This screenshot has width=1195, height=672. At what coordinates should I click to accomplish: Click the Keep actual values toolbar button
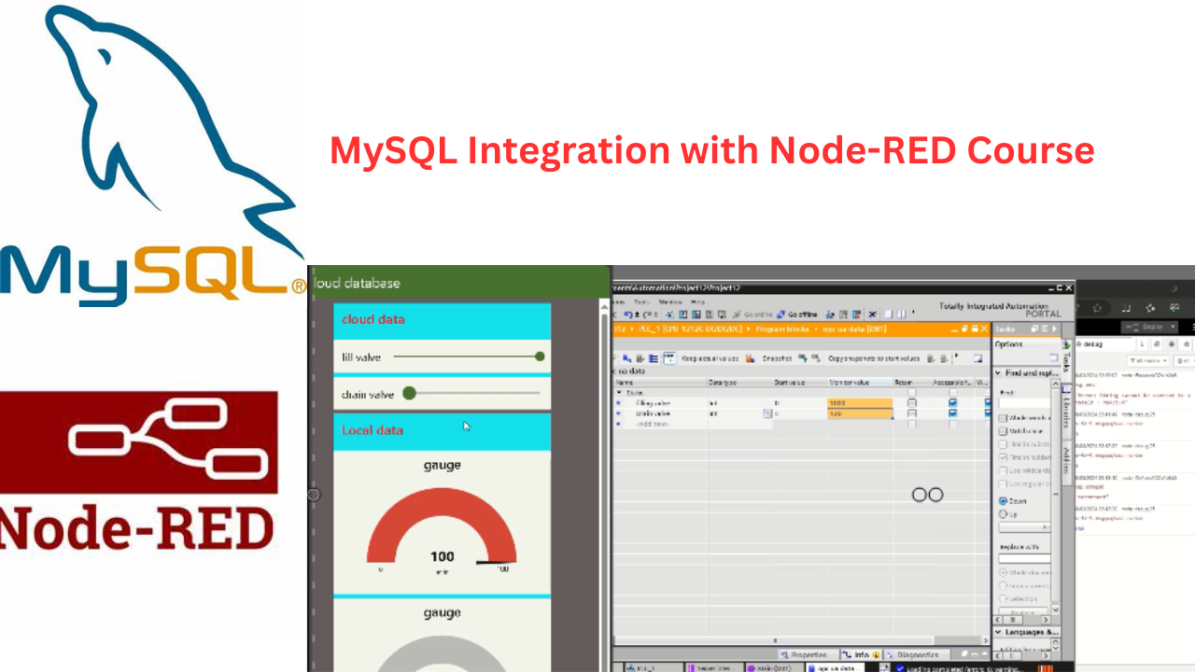(x=709, y=358)
